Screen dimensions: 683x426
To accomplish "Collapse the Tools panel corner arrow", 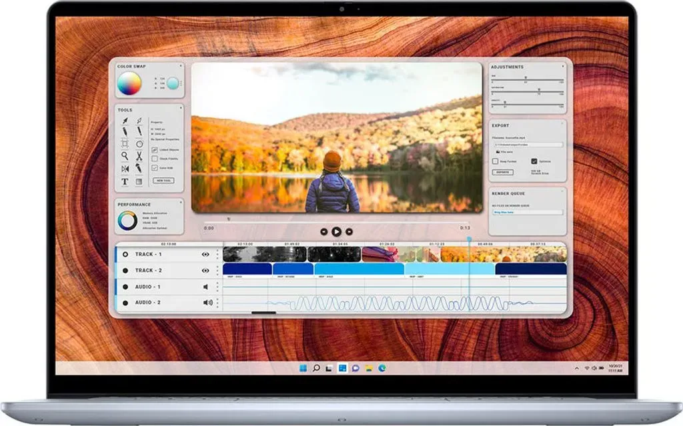I will pos(179,107).
